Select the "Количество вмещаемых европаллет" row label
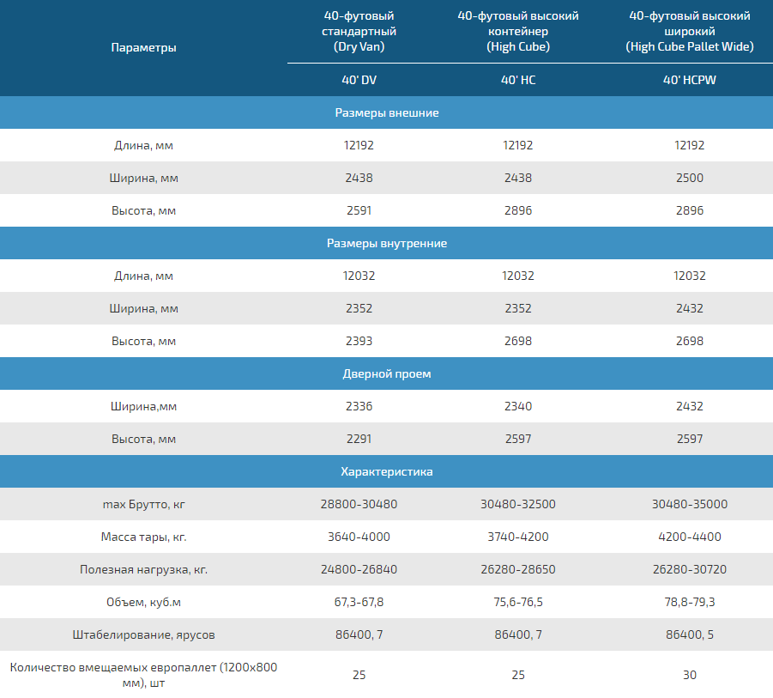Image resolution: width=773 pixels, height=698 pixels. pos(143,675)
